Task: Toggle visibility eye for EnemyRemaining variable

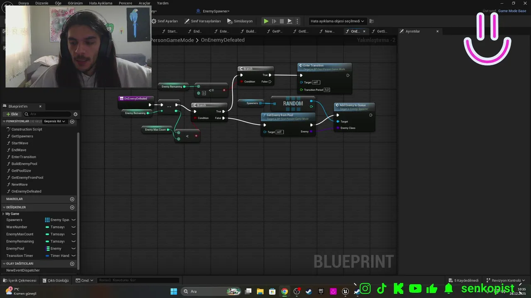Action: (x=73, y=241)
